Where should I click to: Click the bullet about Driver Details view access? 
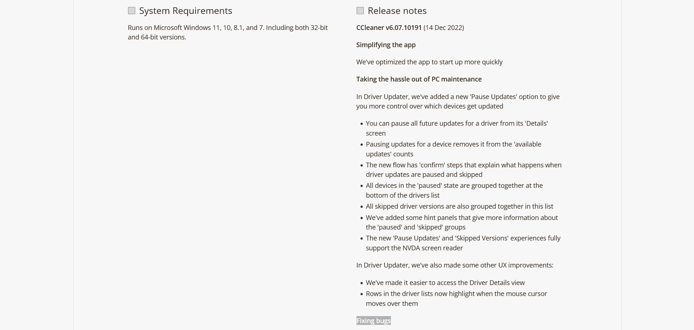point(445,282)
